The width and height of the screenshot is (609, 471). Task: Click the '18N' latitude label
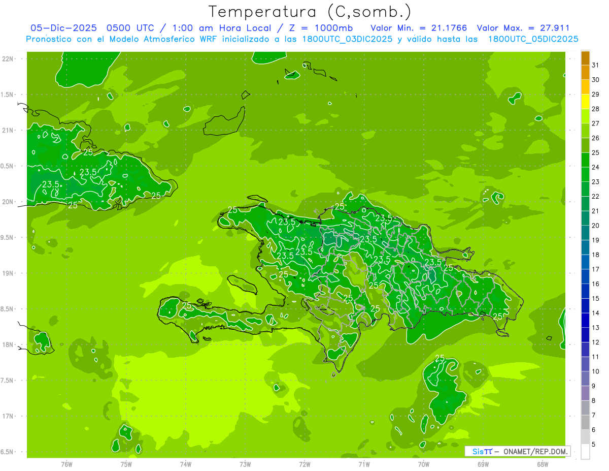click(8, 344)
